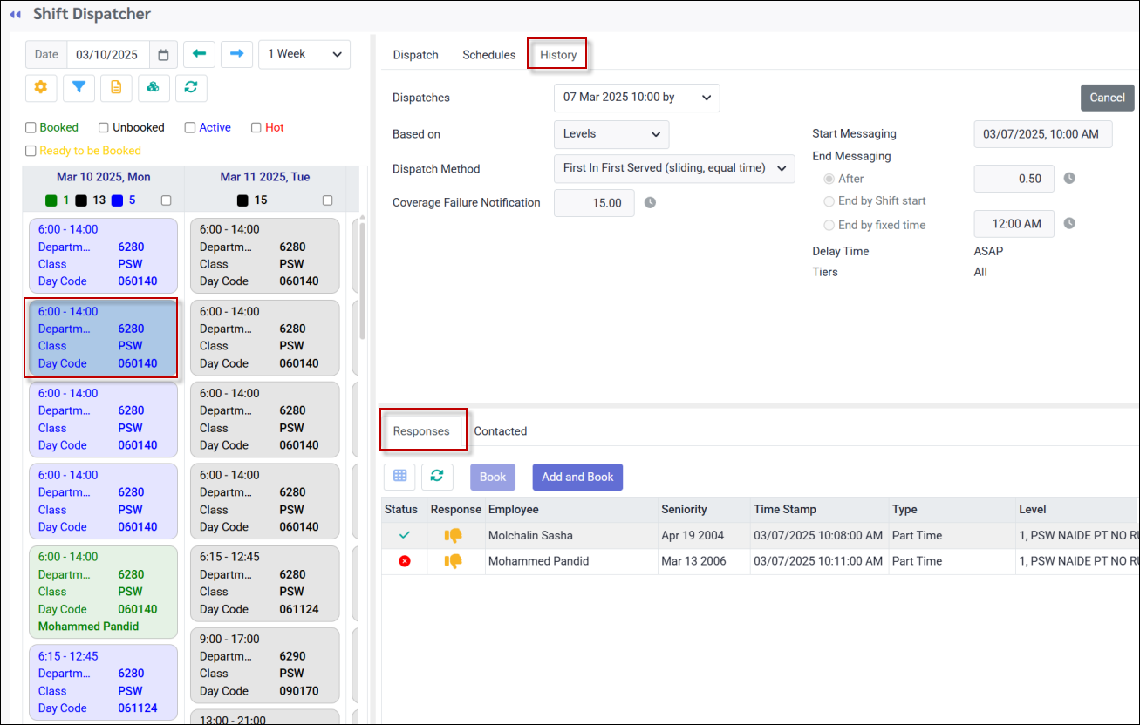Screen dimensions: 1140x725
Task: Go to previous period with left arrow
Action: point(199,54)
